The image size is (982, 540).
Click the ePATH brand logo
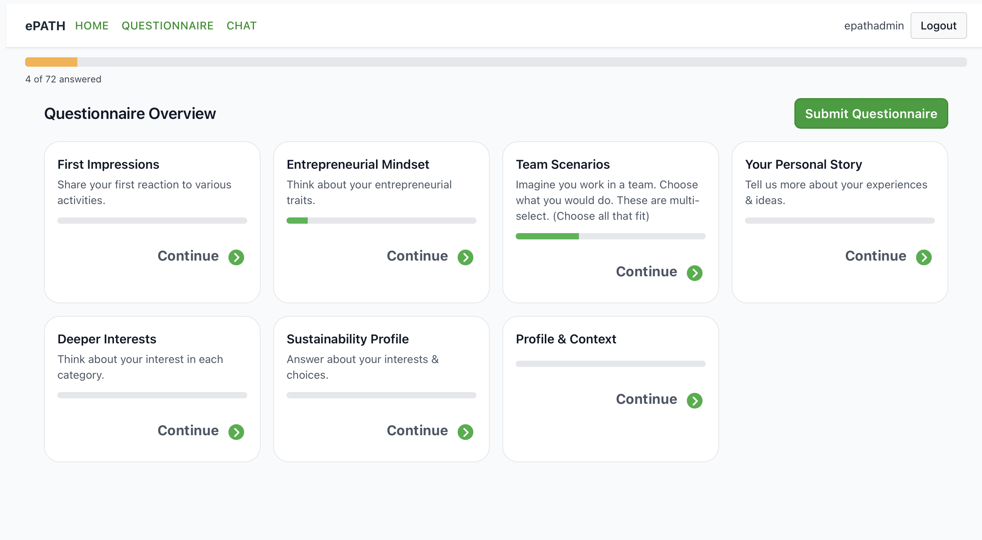pyautogui.click(x=45, y=26)
